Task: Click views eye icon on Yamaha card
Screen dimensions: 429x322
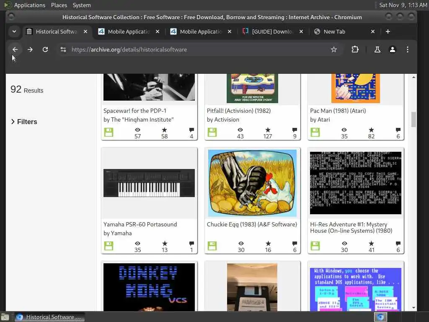Action: pyautogui.click(x=137, y=244)
